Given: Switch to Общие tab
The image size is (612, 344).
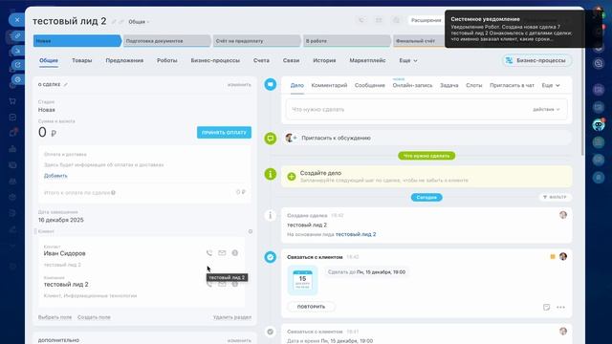Looking at the screenshot, I should click(x=49, y=60).
